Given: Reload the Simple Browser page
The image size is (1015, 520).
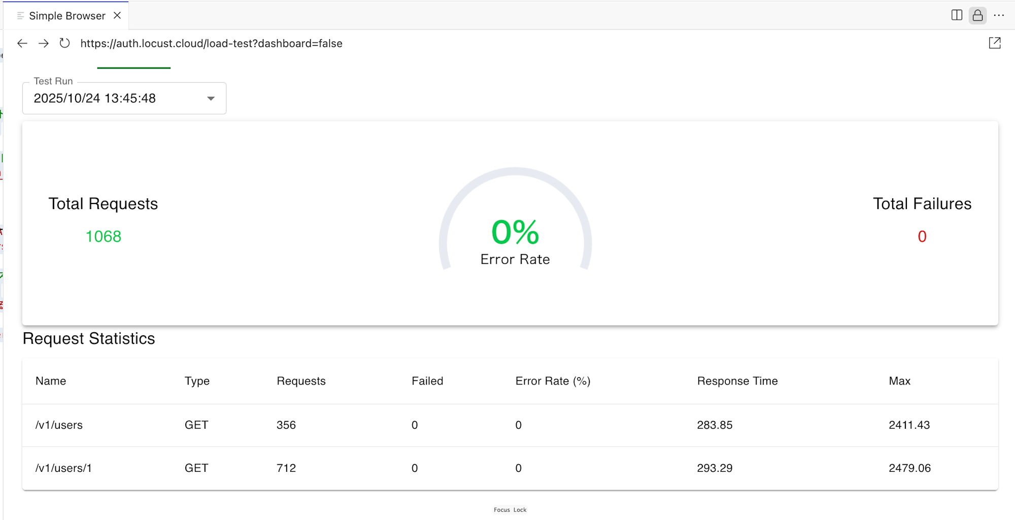Looking at the screenshot, I should pos(64,44).
